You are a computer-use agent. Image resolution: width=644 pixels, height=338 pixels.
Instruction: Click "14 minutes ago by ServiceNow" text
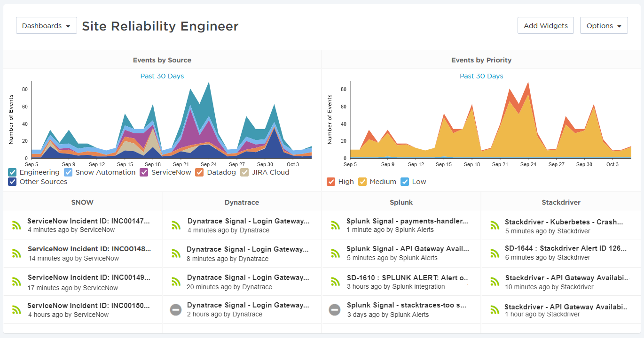(73, 258)
